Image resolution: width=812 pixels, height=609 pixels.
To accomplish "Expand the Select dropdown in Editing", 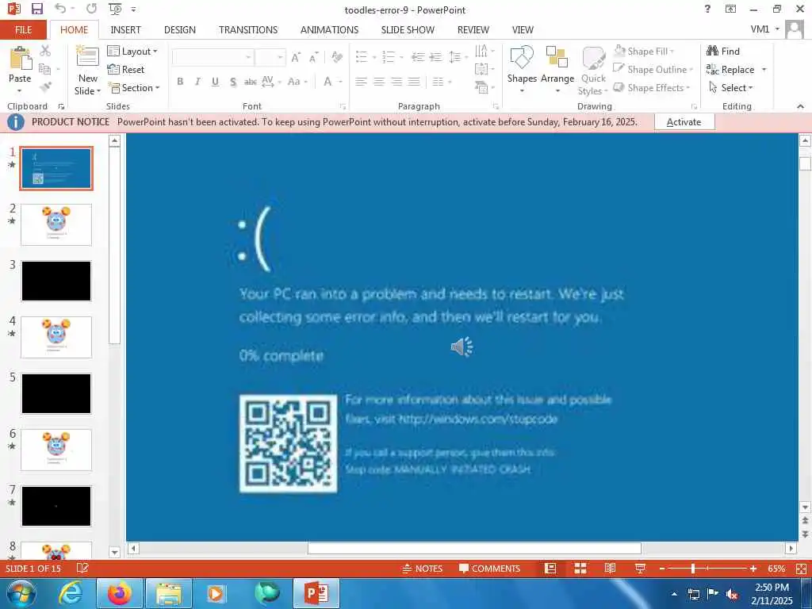I will (x=730, y=87).
